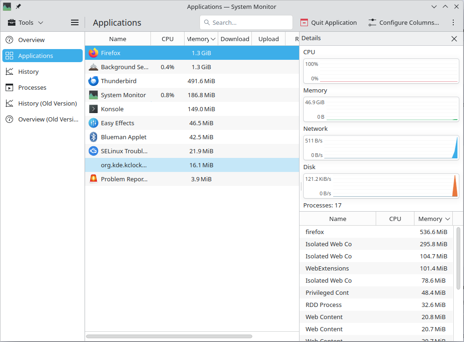
Task: Open the hamburger menu icon
Action: pyautogui.click(x=75, y=22)
